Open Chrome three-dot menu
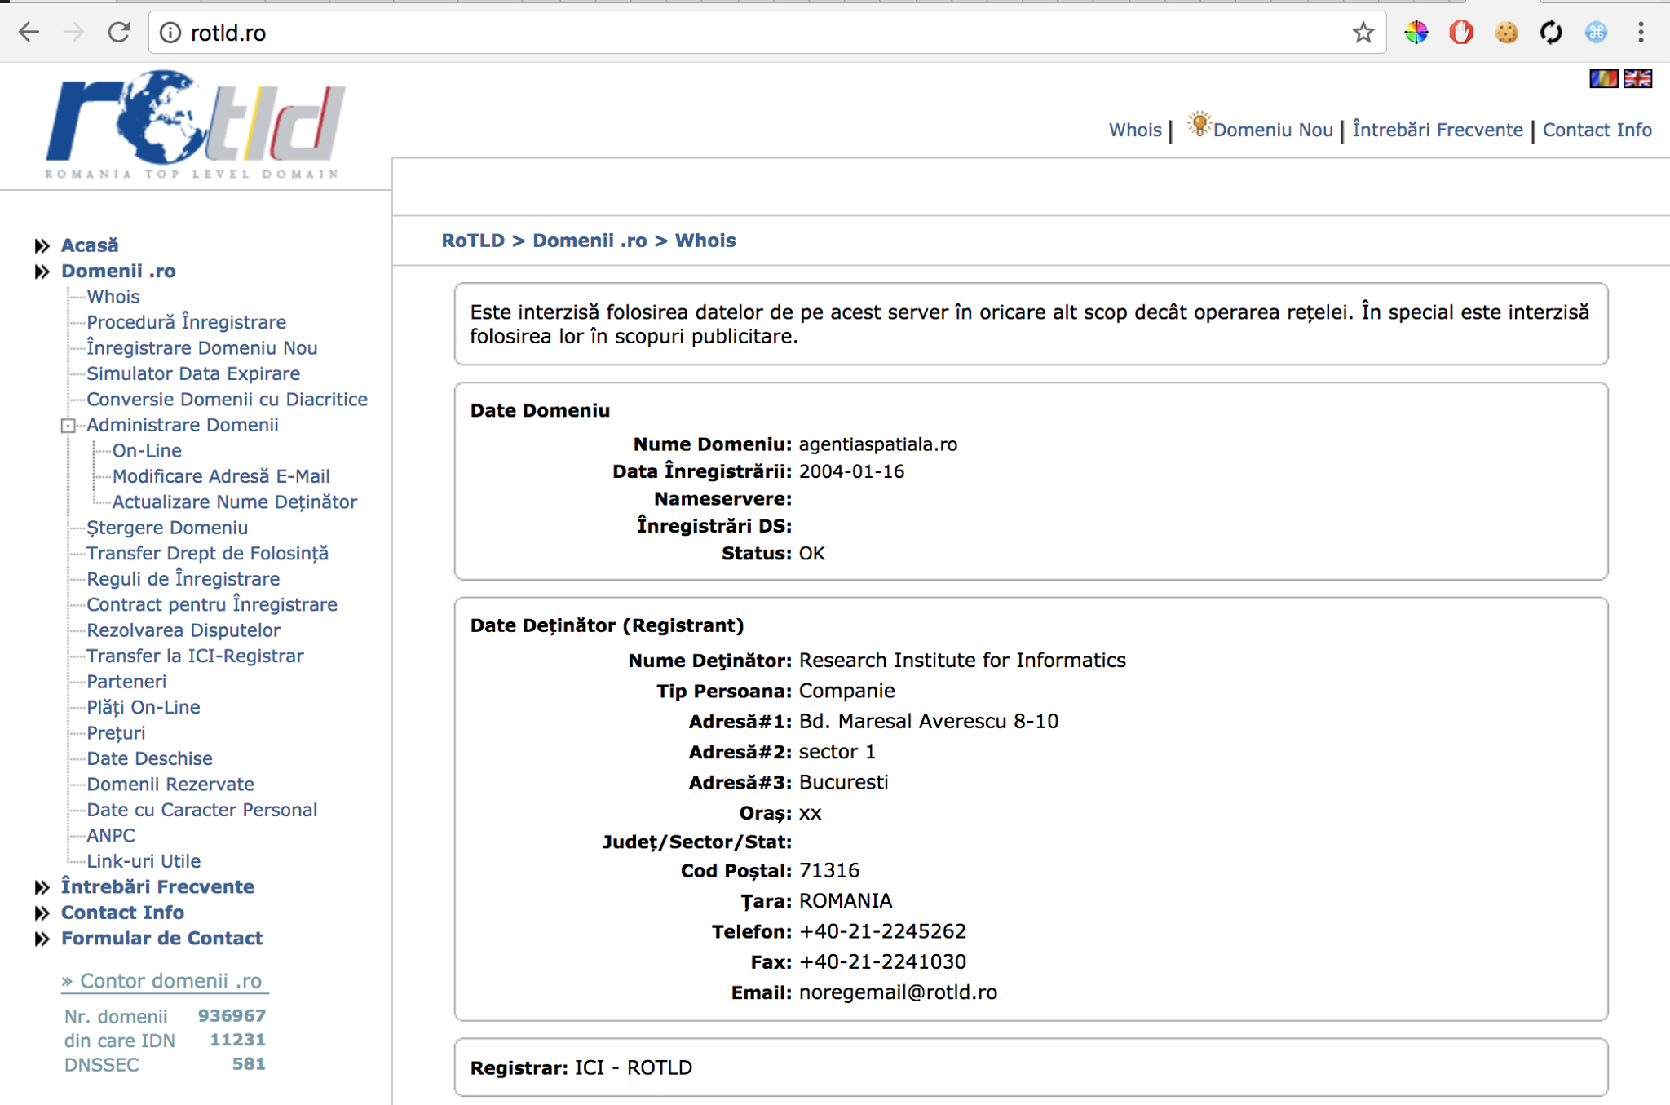 click(x=1641, y=33)
